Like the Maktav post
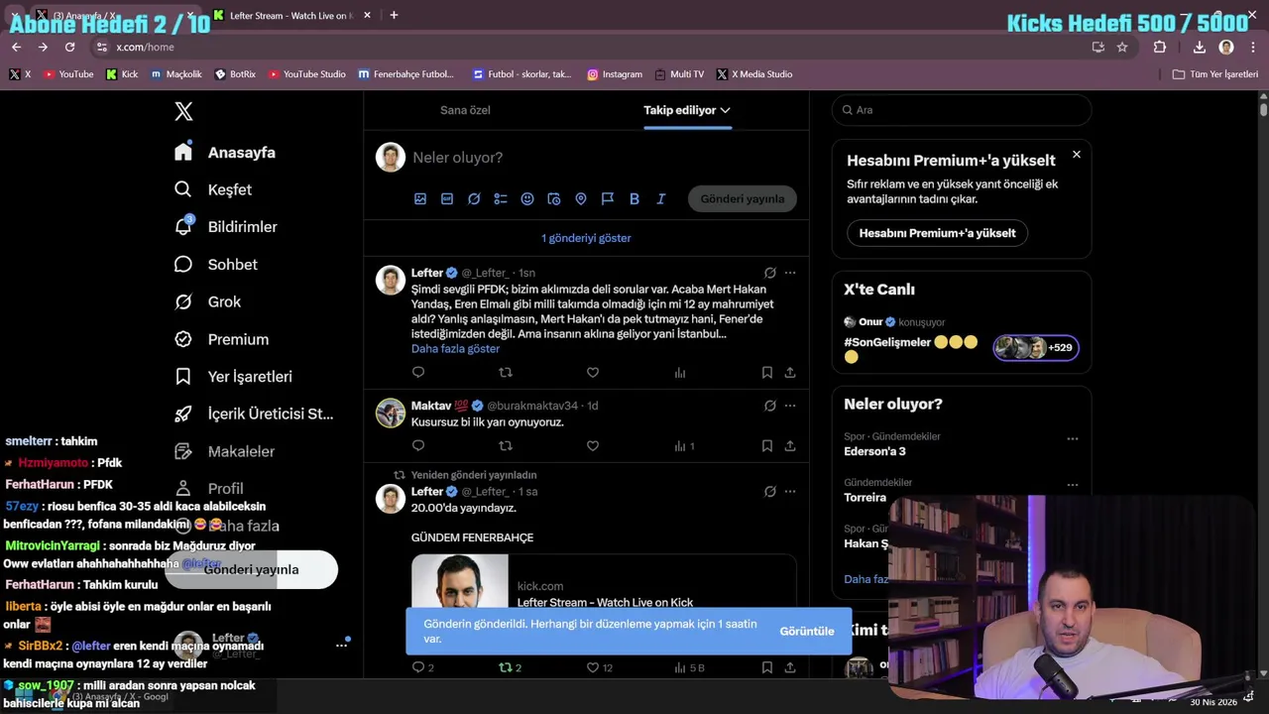This screenshot has height=714, width=1269. (x=593, y=446)
